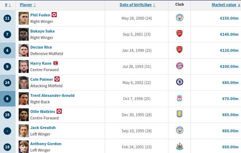Sort table by Market value header
The width and height of the screenshot is (241, 153).
click(x=224, y=5)
